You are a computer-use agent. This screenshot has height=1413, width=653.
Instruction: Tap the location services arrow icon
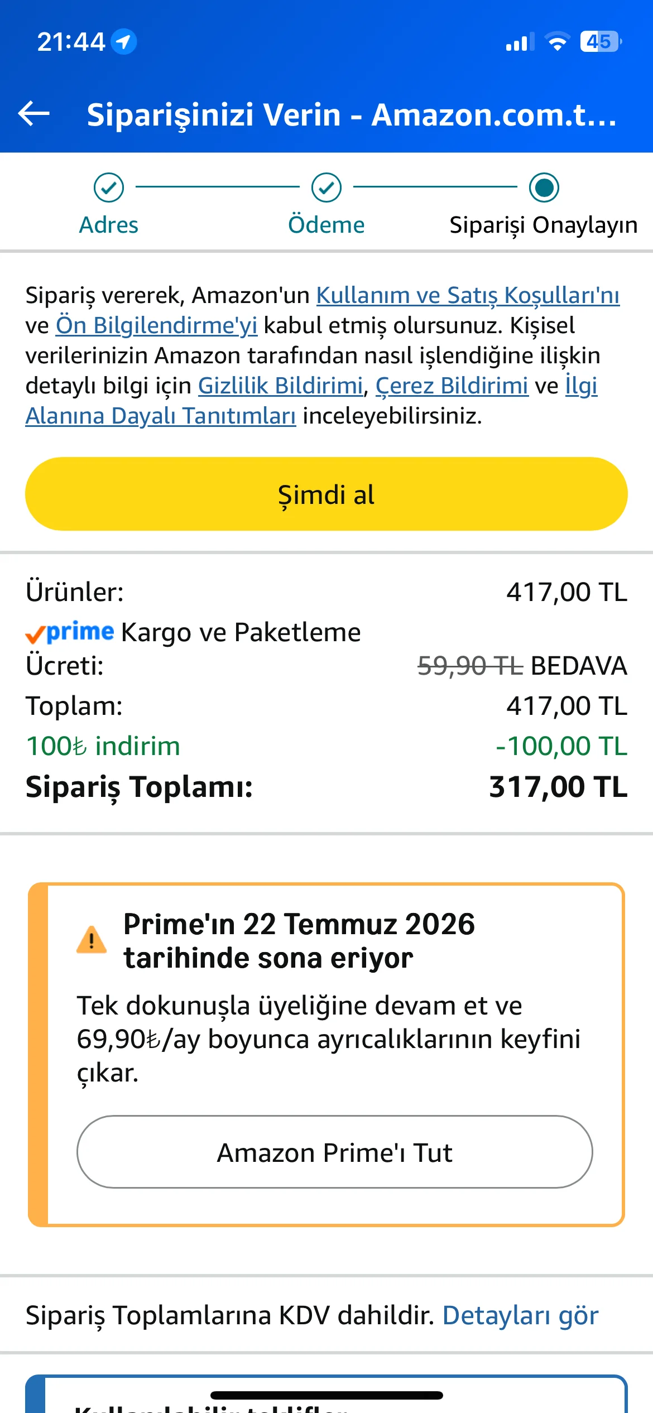point(123,42)
